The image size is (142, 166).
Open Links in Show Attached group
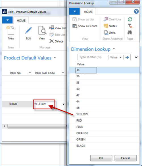[110, 33]
